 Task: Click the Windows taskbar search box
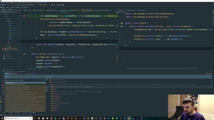[18, 118]
